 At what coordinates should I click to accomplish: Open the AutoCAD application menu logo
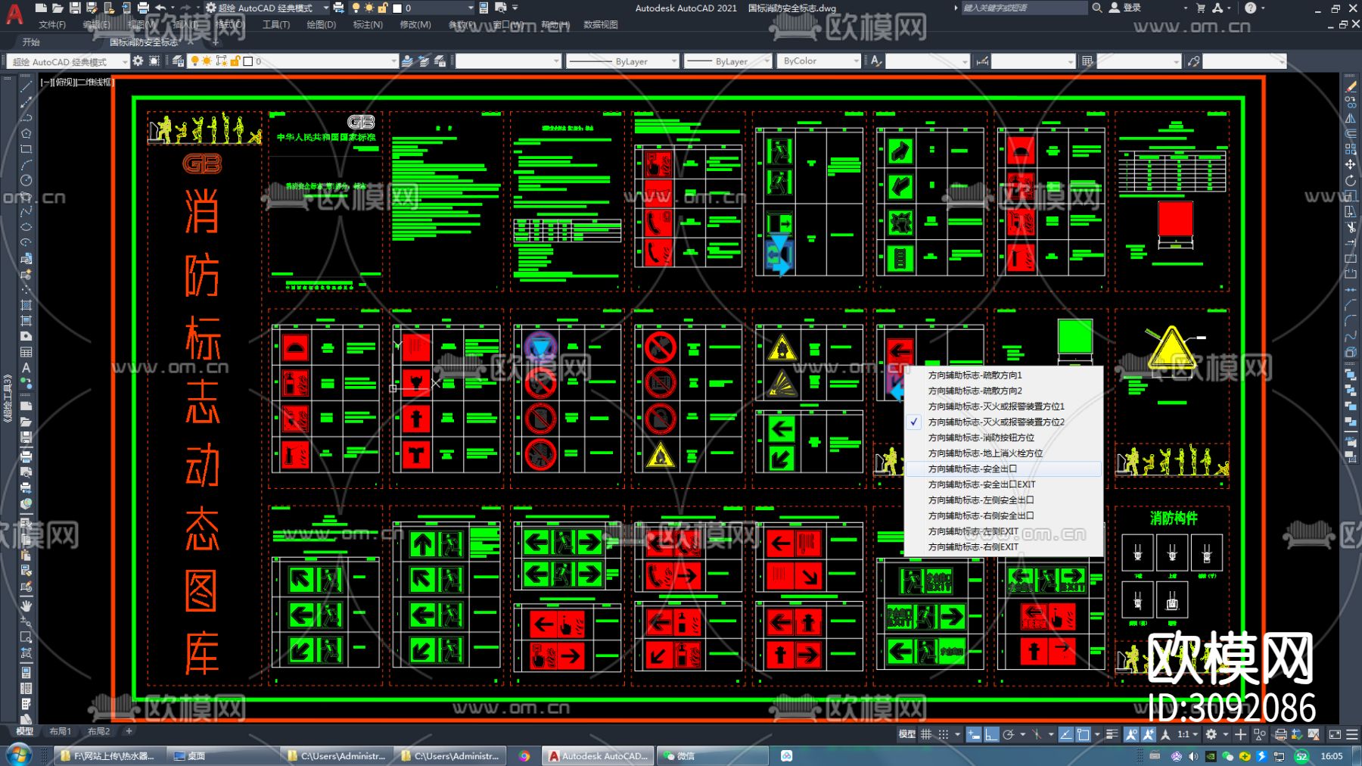(14, 14)
